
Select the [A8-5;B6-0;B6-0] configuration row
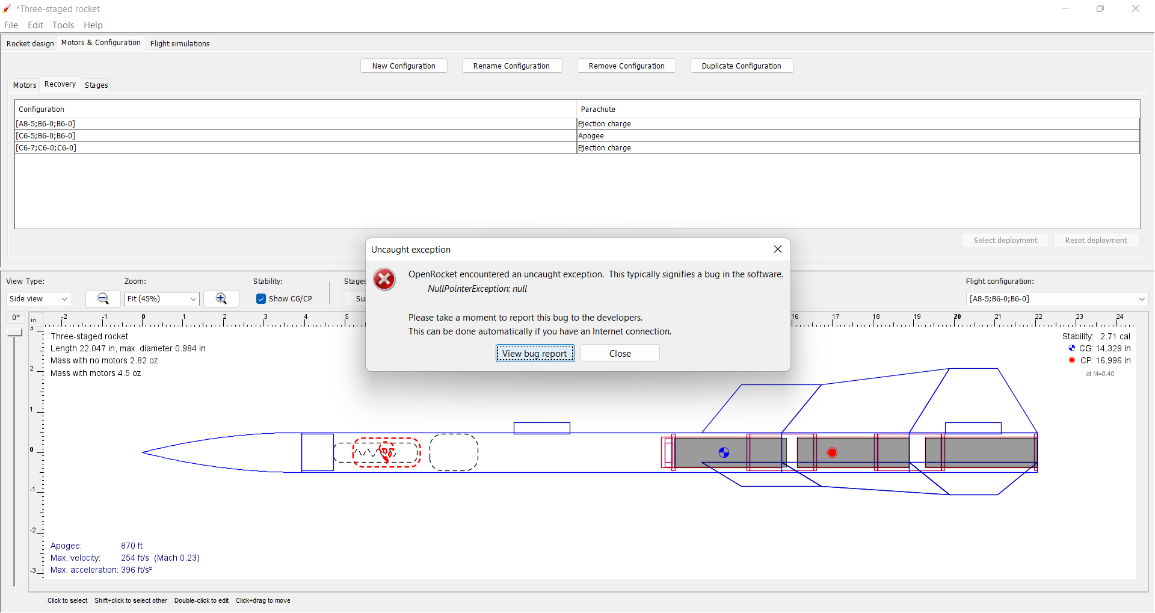point(296,124)
